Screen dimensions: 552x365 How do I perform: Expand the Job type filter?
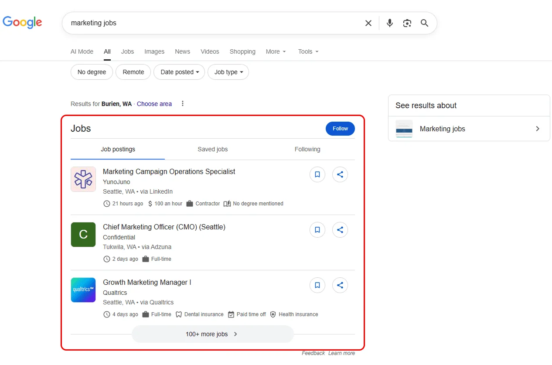point(228,72)
